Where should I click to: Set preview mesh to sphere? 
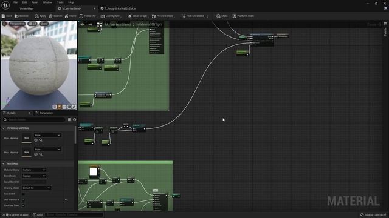coord(60,107)
